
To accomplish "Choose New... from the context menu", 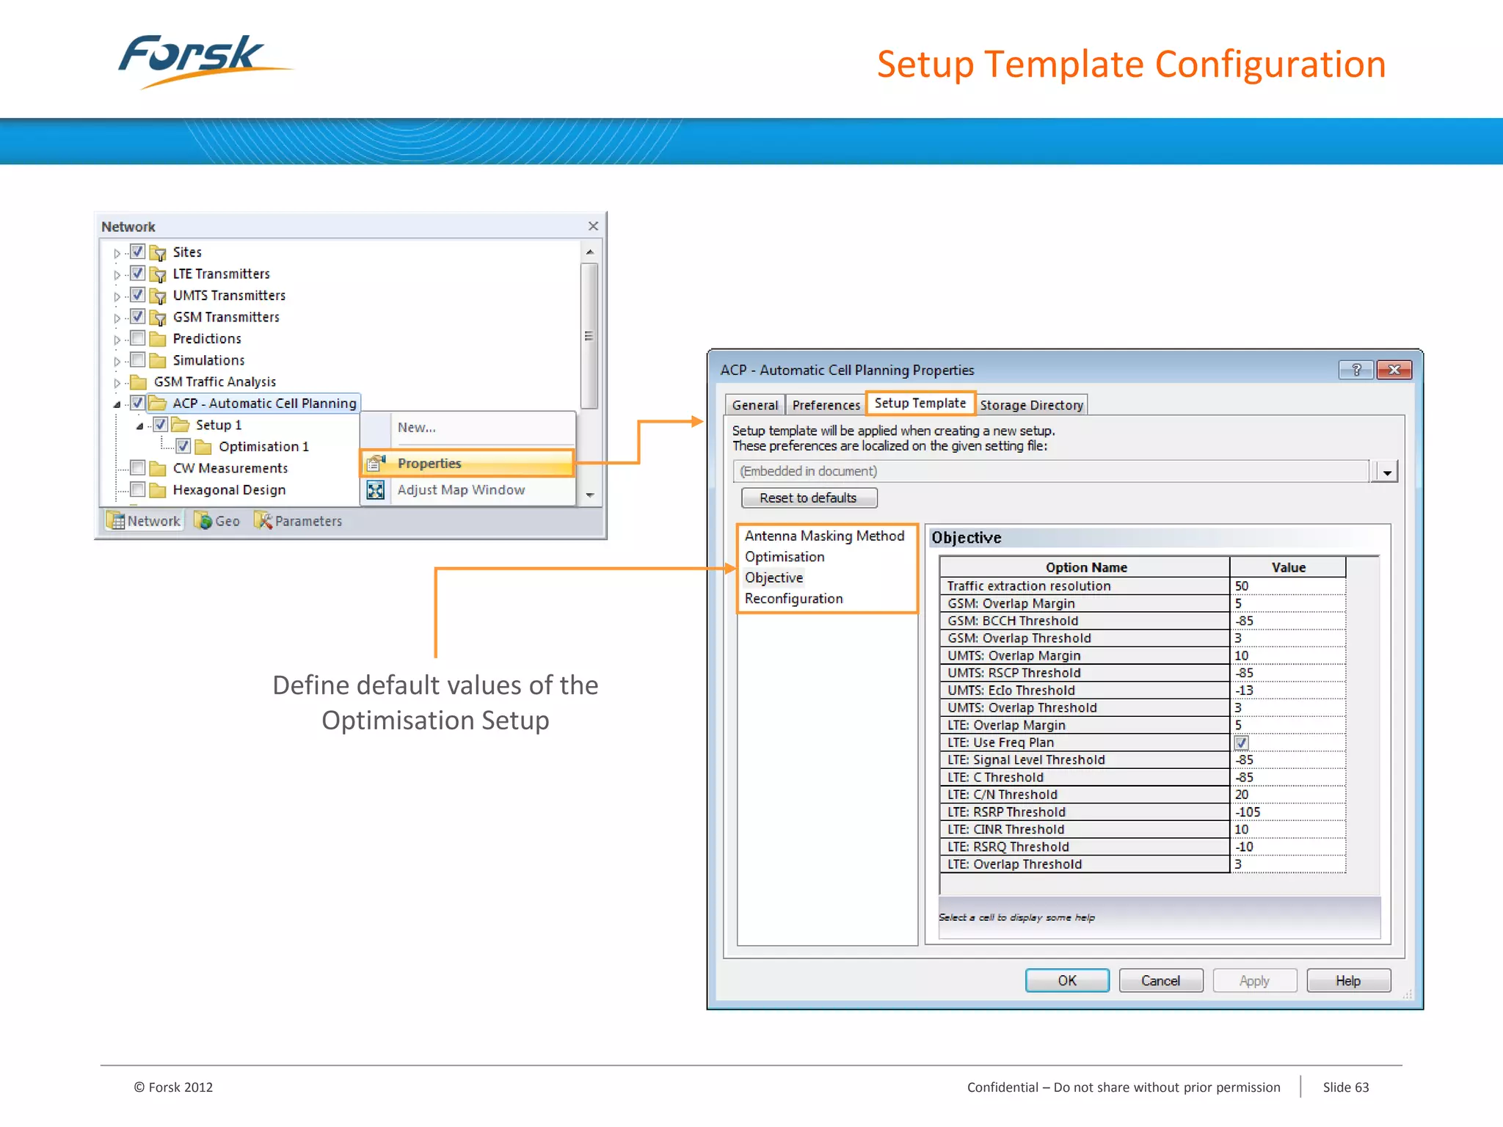I will click(416, 428).
